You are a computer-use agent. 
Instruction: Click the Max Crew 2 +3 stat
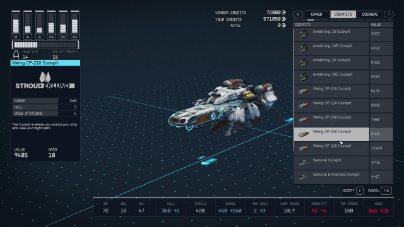pyautogui.click(x=259, y=208)
